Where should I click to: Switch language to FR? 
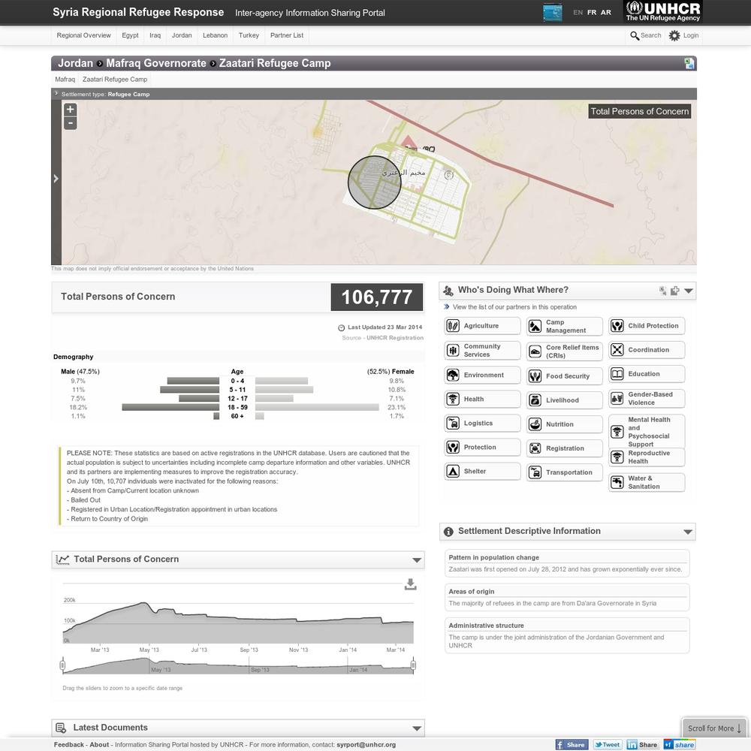592,13
